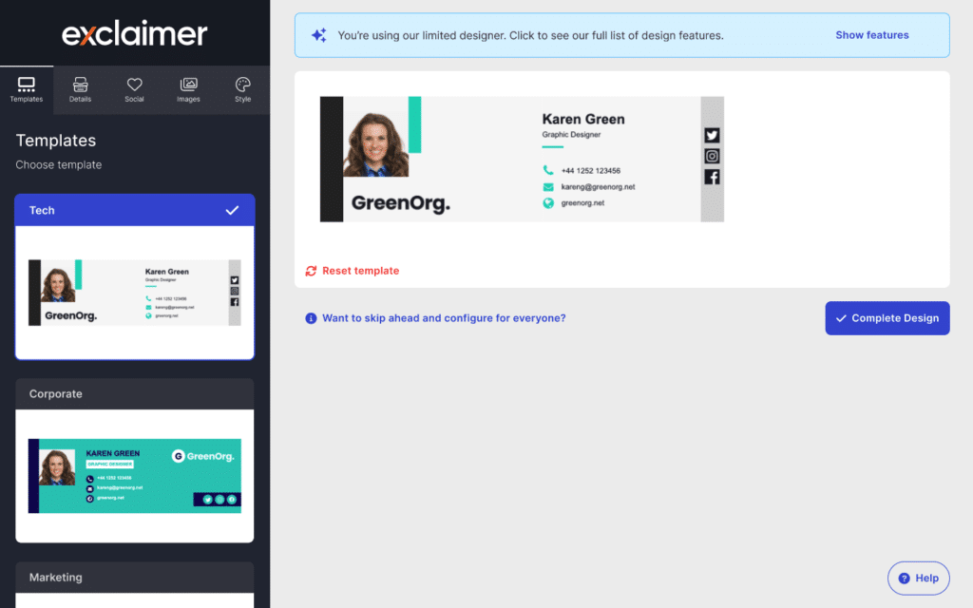The height and width of the screenshot is (608, 973).
Task: Click GreenOrg. logo in main preview
Action: pyautogui.click(x=401, y=203)
